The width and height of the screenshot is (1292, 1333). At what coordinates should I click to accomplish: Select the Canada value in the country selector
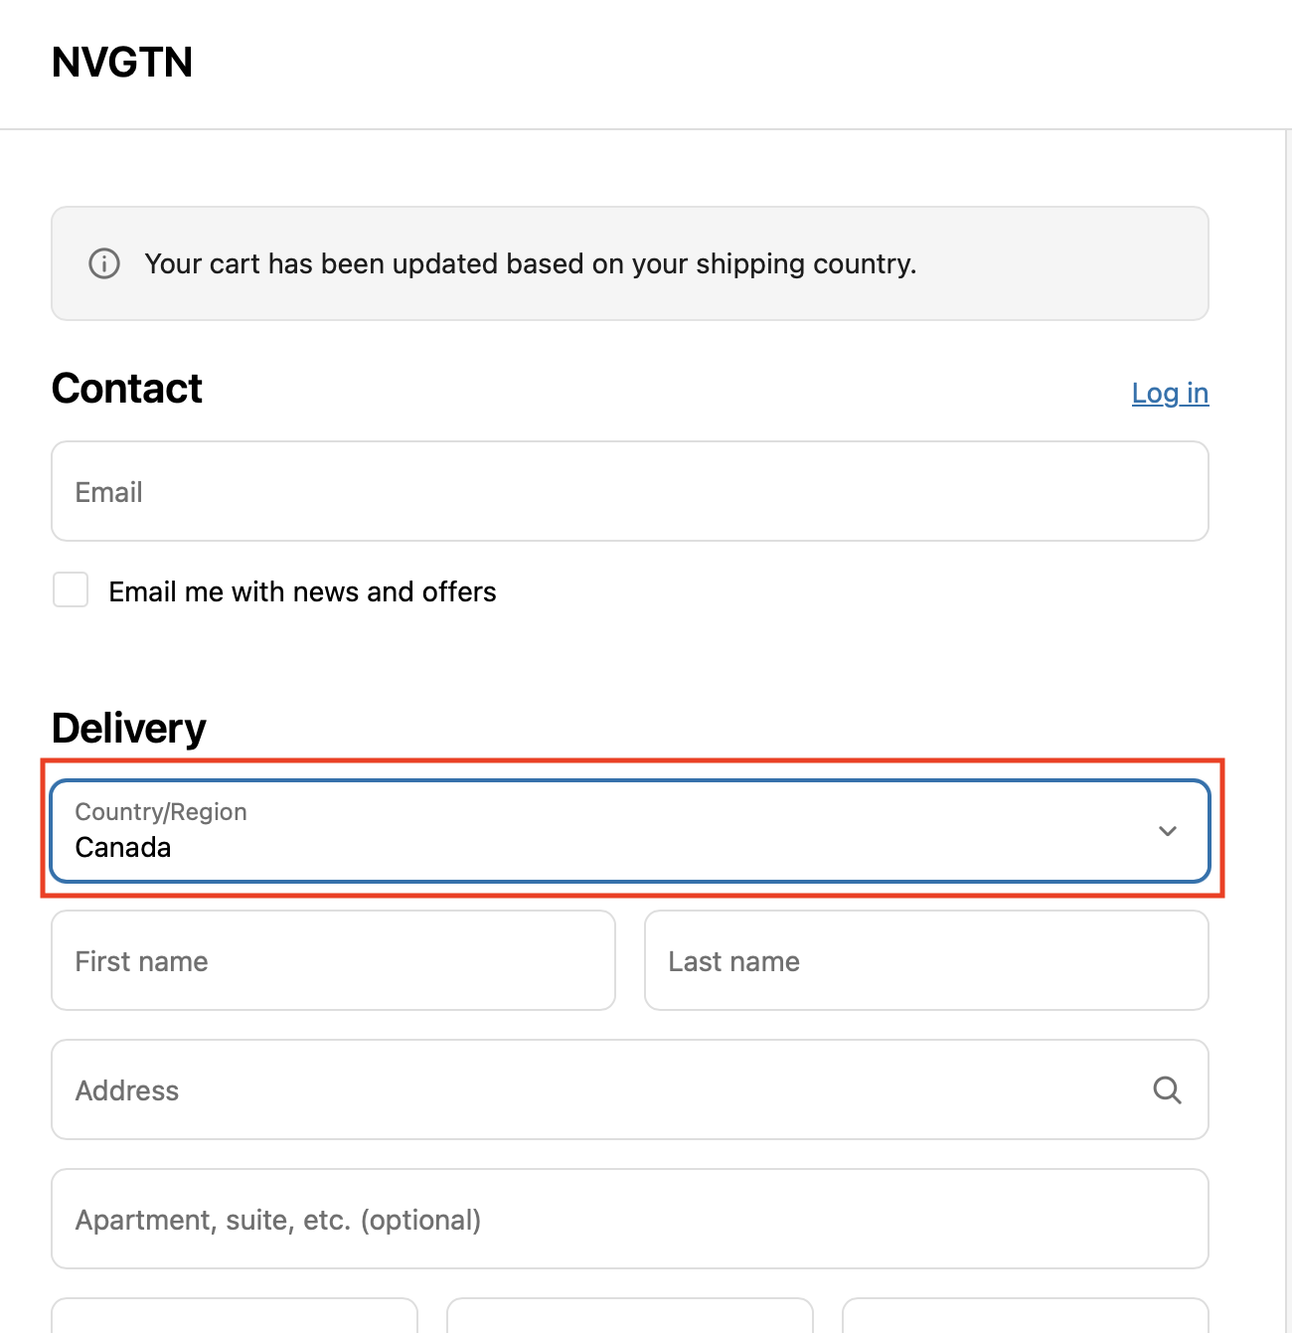coord(123,847)
